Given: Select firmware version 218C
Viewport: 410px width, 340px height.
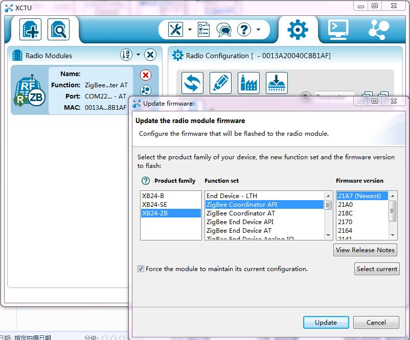Looking at the screenshot, I should tap(362, 213).
